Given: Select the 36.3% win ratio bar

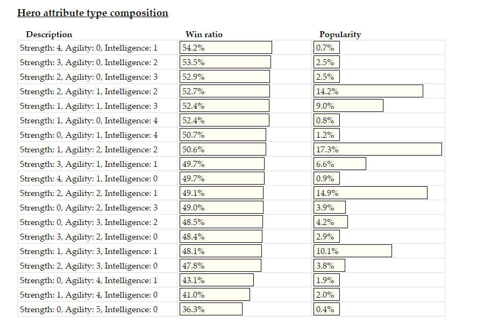Looking at the screenshot, I should point(211,309).
